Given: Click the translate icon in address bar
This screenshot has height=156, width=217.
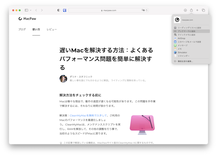Looking at the screenshot, I should click(x=143, y=10).
